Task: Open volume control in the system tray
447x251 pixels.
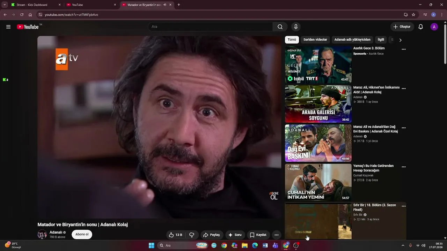Action: [x=424, y=245]
